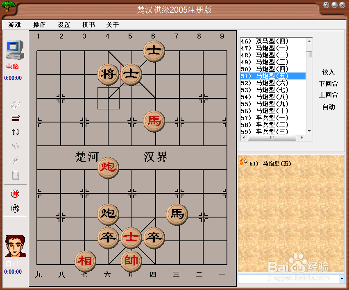This screenshot has width=349, height=290.
Task: Open the 设置 menu
Action: 64,25
